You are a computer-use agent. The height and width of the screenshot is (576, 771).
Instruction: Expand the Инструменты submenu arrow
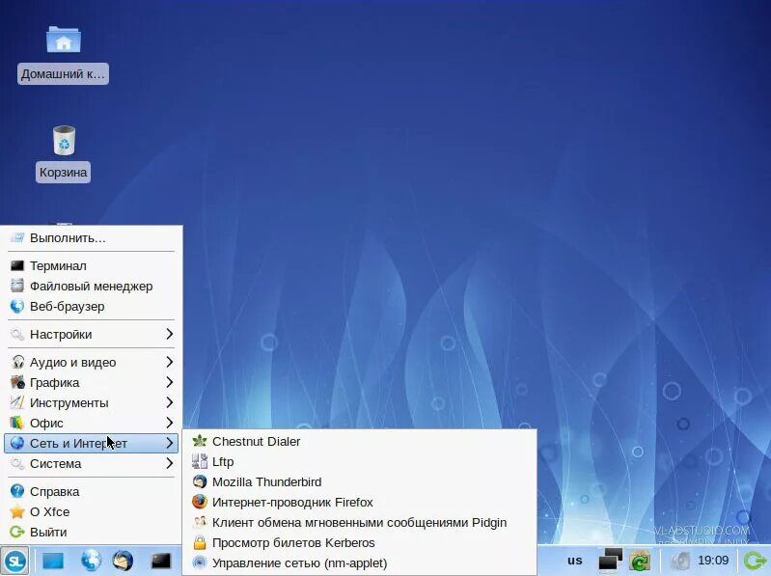point(169,402)
